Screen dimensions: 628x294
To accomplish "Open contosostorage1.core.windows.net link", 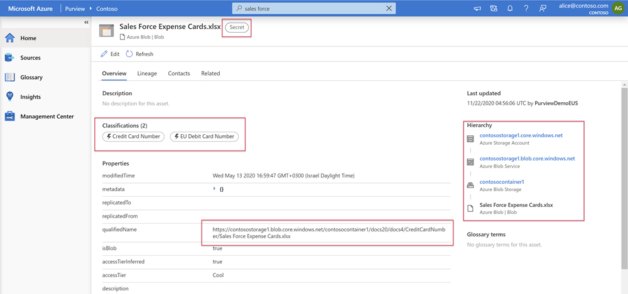I will (521, 135).
